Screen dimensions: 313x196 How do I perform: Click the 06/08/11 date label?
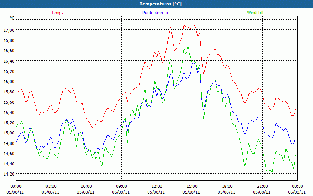297,192
